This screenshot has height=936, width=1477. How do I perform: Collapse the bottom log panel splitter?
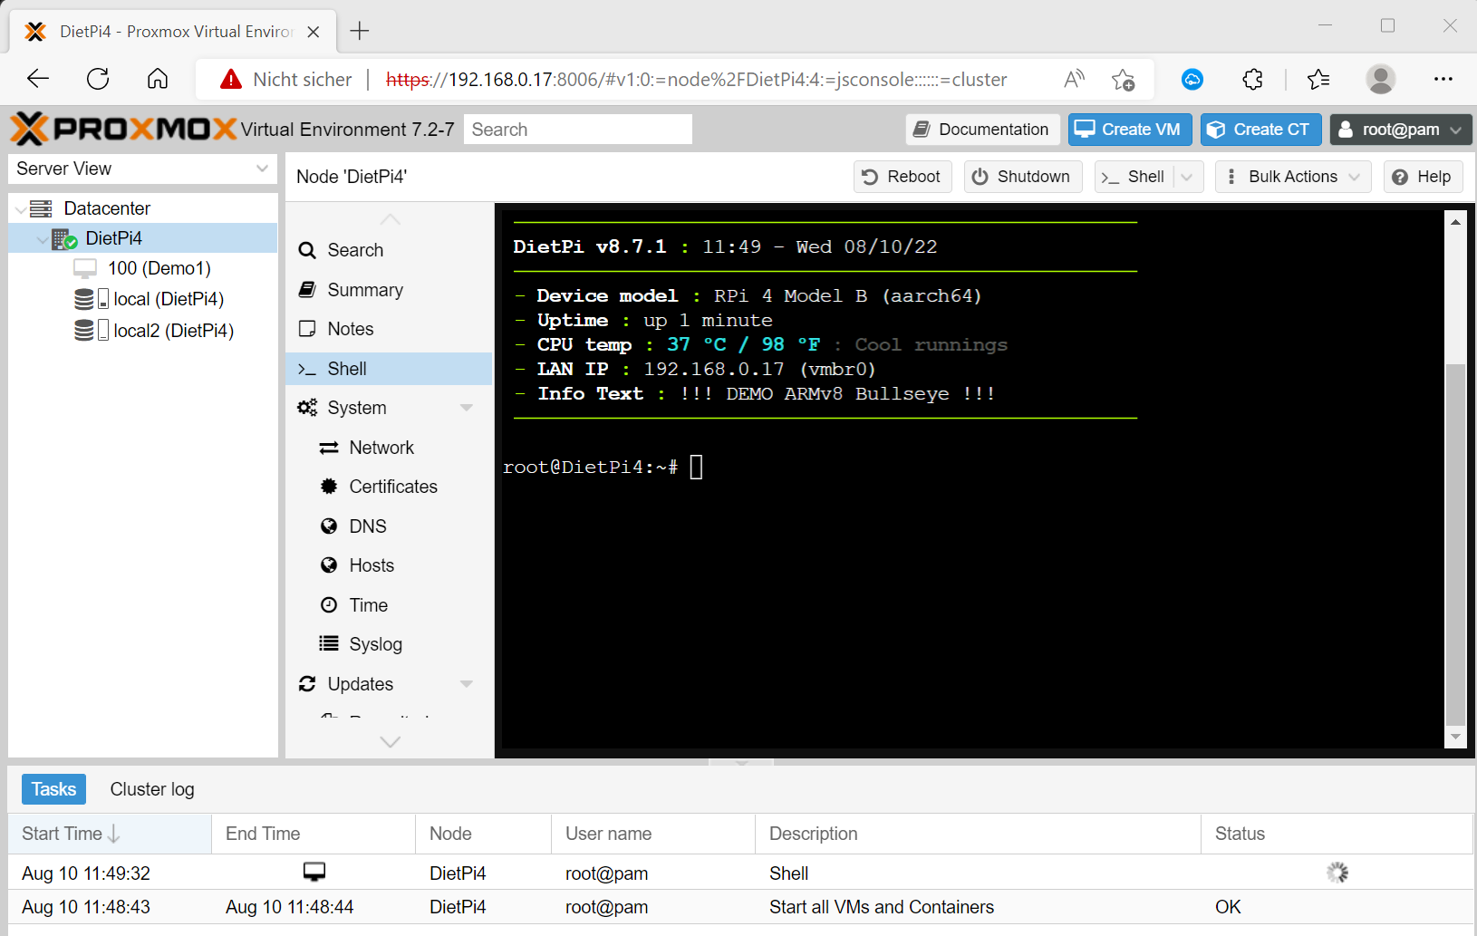[741, 763]
